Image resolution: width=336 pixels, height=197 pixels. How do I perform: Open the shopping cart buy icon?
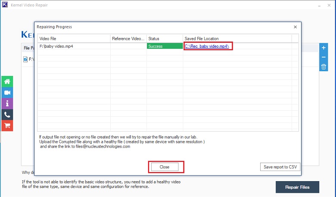pos(7,126)
